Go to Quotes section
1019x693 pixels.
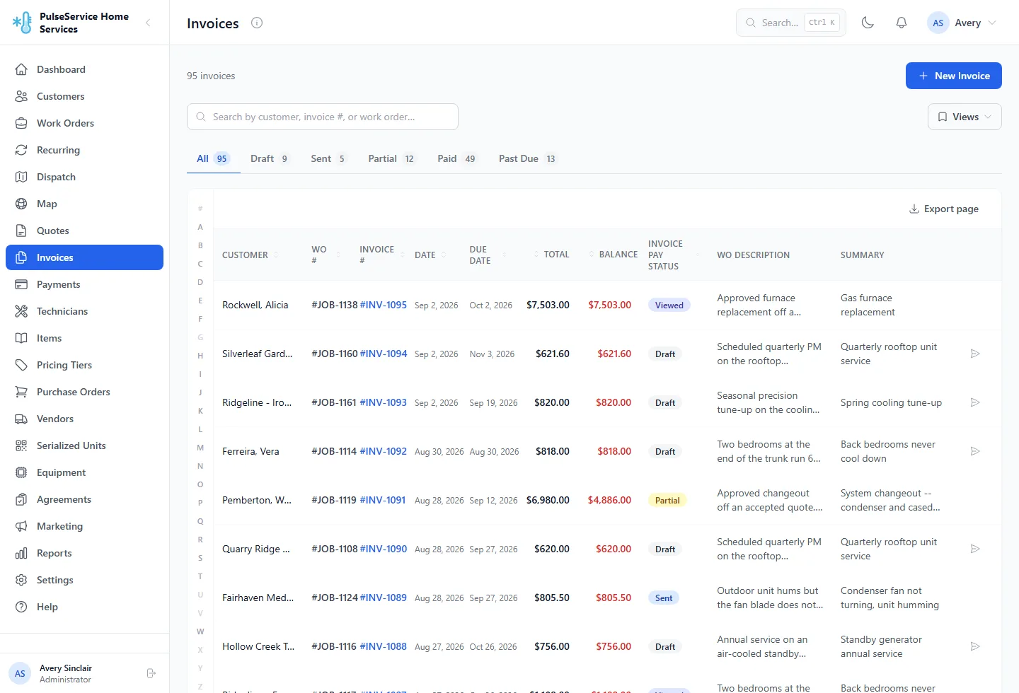[x=84, y=231]
